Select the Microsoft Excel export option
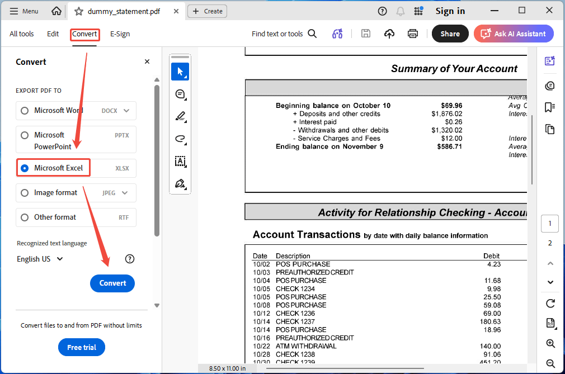565x374 pixels. [24, 168]
